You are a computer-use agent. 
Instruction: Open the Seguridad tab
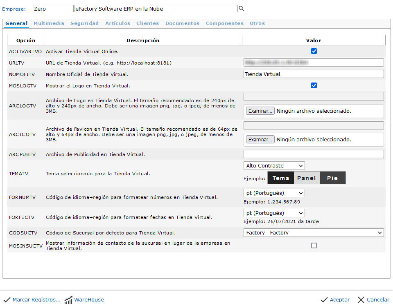pyautogui.click(x=84, y=23)
